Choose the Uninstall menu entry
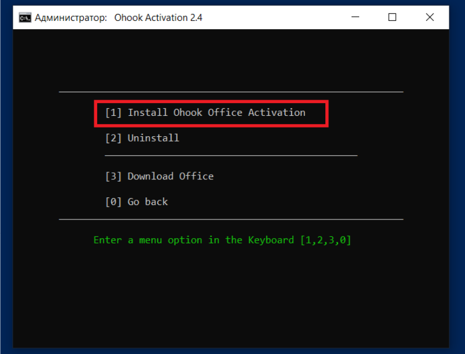This screenshot has height=354, width=465. (153, 138)
